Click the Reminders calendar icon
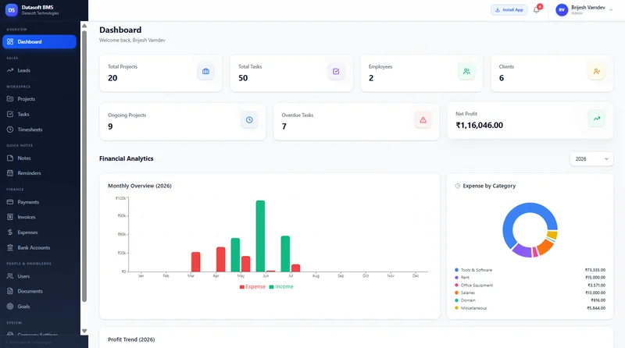This screenshot has height=348, width=625. point(10,173)
